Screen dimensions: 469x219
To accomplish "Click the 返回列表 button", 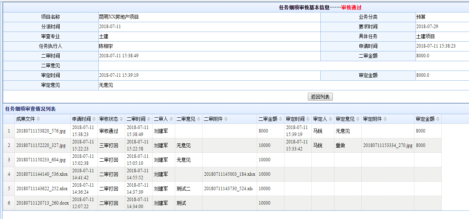I will [321, 97].
